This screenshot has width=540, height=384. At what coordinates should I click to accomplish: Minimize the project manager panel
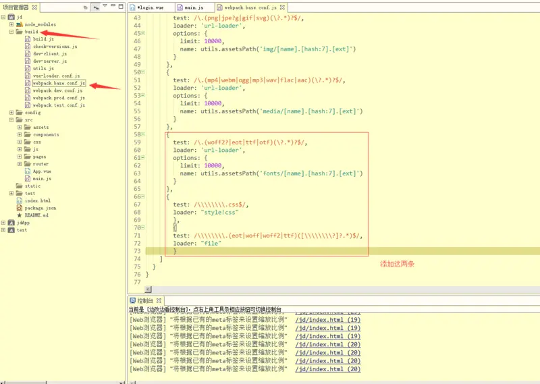[x=113, y=5]
